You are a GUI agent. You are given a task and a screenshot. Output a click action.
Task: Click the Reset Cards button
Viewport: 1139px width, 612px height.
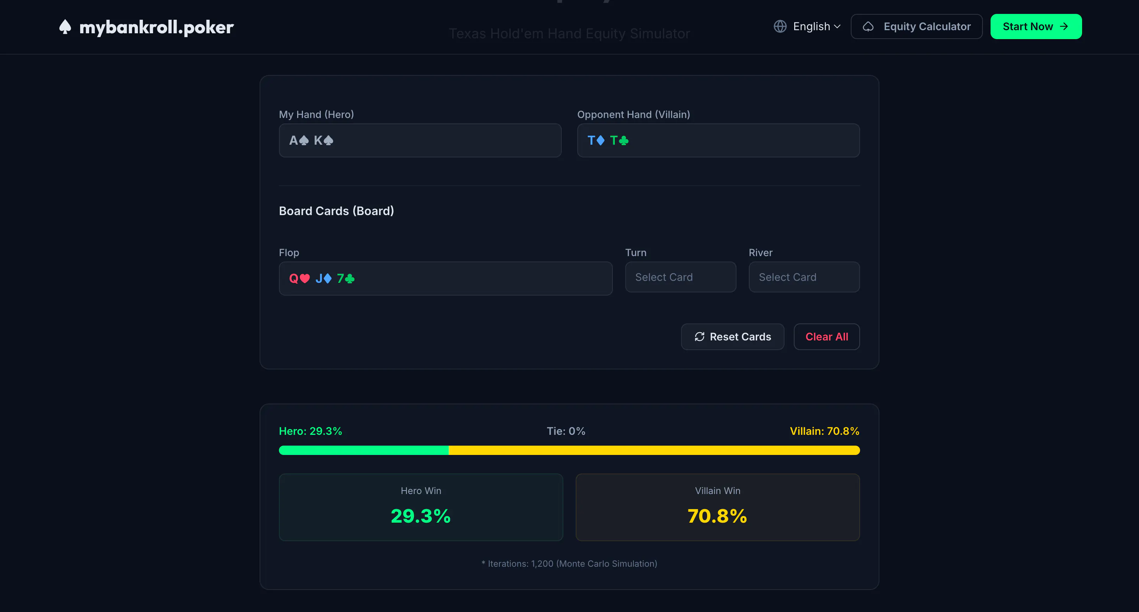pos(733,337)
